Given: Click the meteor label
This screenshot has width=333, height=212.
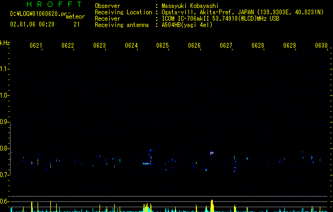Looking at the screenshot, I should pos(75,16).
